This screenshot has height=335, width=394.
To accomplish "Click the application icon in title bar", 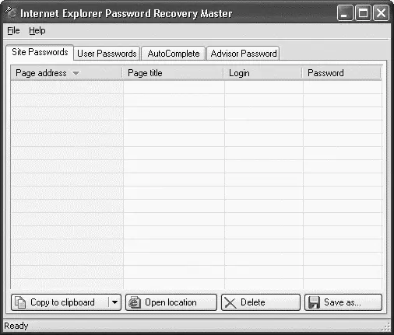I will click(x=11, y=12).
